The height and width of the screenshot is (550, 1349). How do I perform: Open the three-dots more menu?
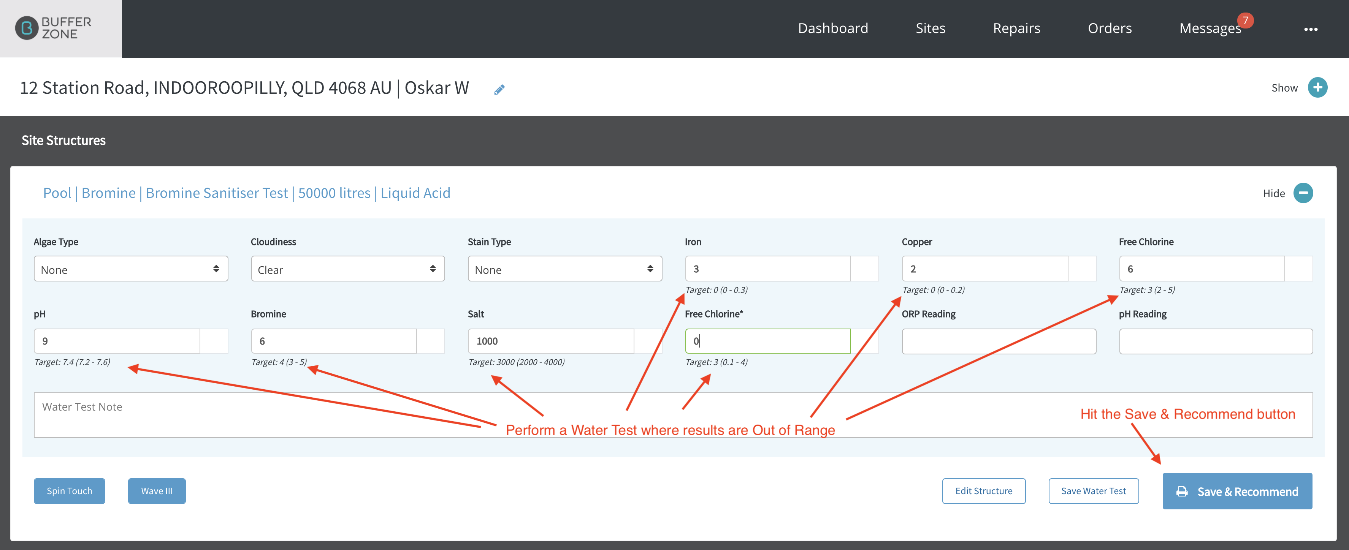pos(1310,29)
